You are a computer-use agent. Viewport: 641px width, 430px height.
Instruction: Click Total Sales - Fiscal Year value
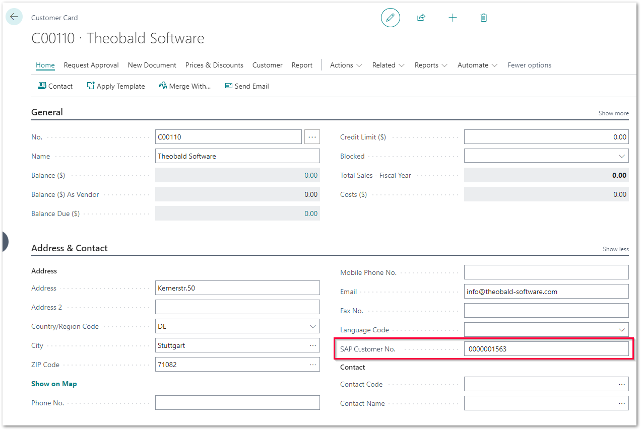tap(546, 175)
